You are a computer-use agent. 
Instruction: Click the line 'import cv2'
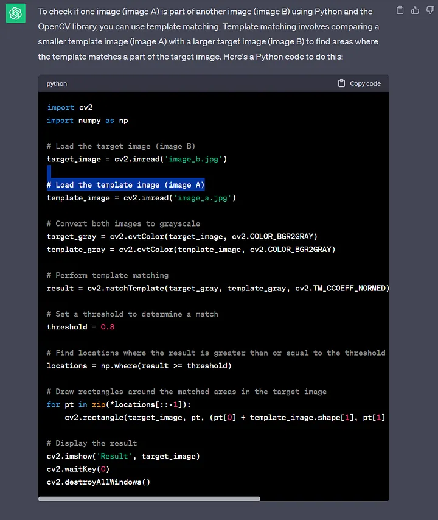tap(70, 107)
